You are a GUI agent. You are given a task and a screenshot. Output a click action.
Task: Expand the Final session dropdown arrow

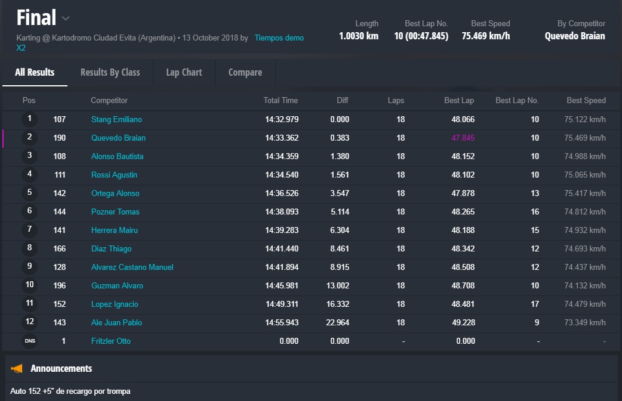pos(66,18)
